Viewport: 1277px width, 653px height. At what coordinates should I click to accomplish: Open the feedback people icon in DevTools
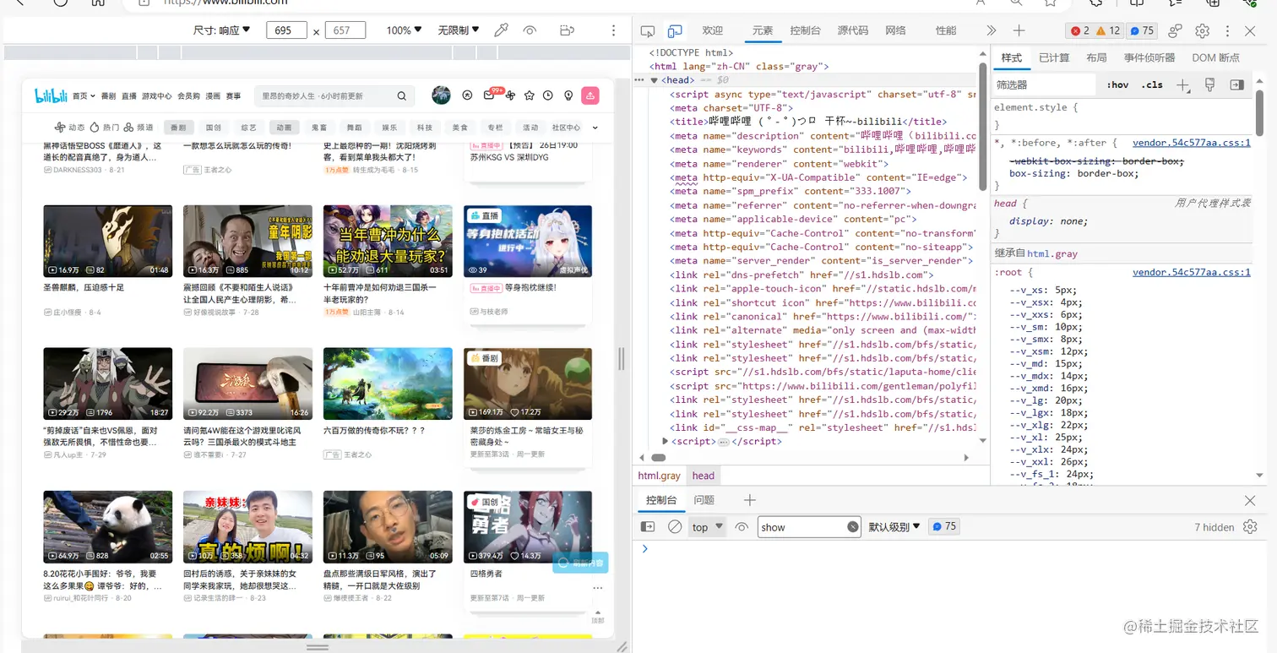click(x=1175, y=30)
